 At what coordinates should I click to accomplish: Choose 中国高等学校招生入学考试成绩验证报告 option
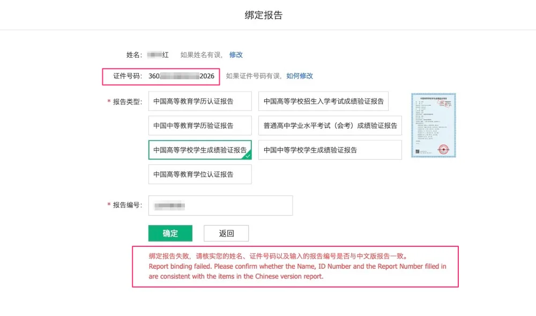coord(323,101)
